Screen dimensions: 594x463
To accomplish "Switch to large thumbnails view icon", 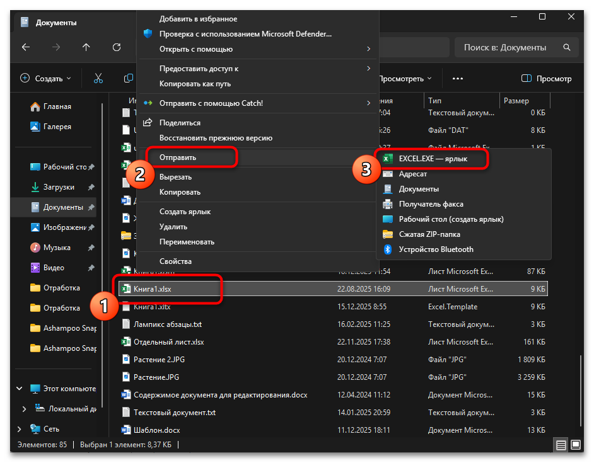I will (x=576, y=445).
